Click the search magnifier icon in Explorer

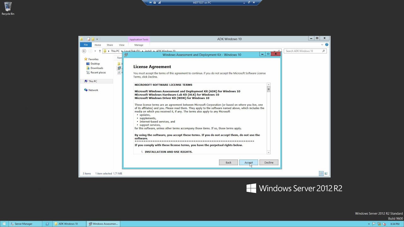coord(324,51)
